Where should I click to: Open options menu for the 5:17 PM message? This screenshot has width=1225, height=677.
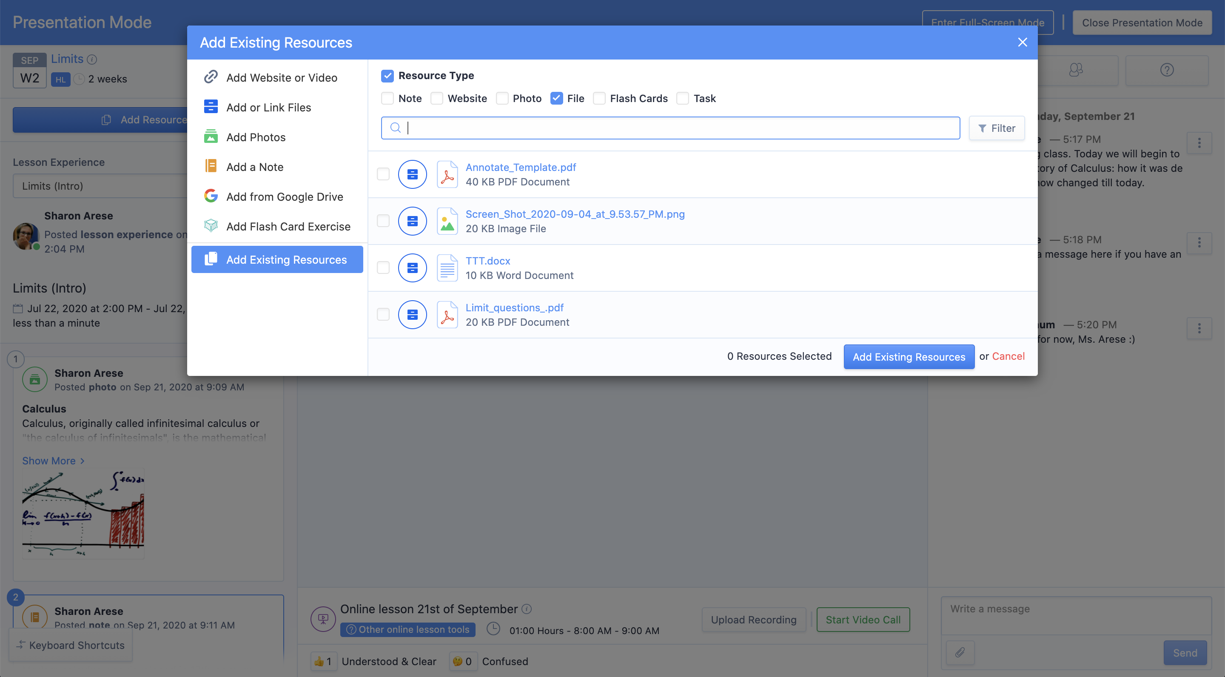coord(1199,142)
